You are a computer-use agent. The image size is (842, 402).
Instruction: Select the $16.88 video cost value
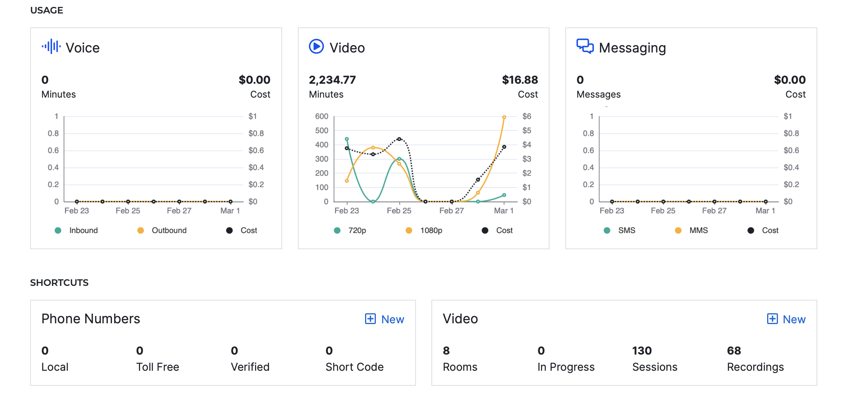(520, 80)
